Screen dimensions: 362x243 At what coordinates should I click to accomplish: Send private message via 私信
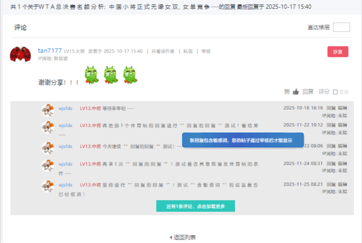188,51
